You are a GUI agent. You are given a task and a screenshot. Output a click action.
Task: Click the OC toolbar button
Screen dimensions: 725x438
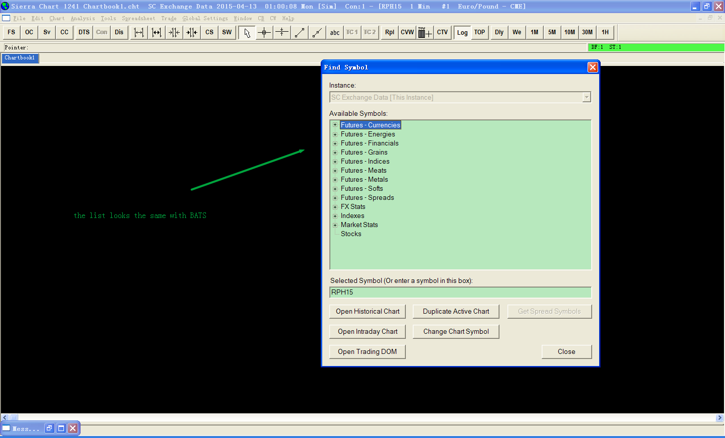pos(29,32)
